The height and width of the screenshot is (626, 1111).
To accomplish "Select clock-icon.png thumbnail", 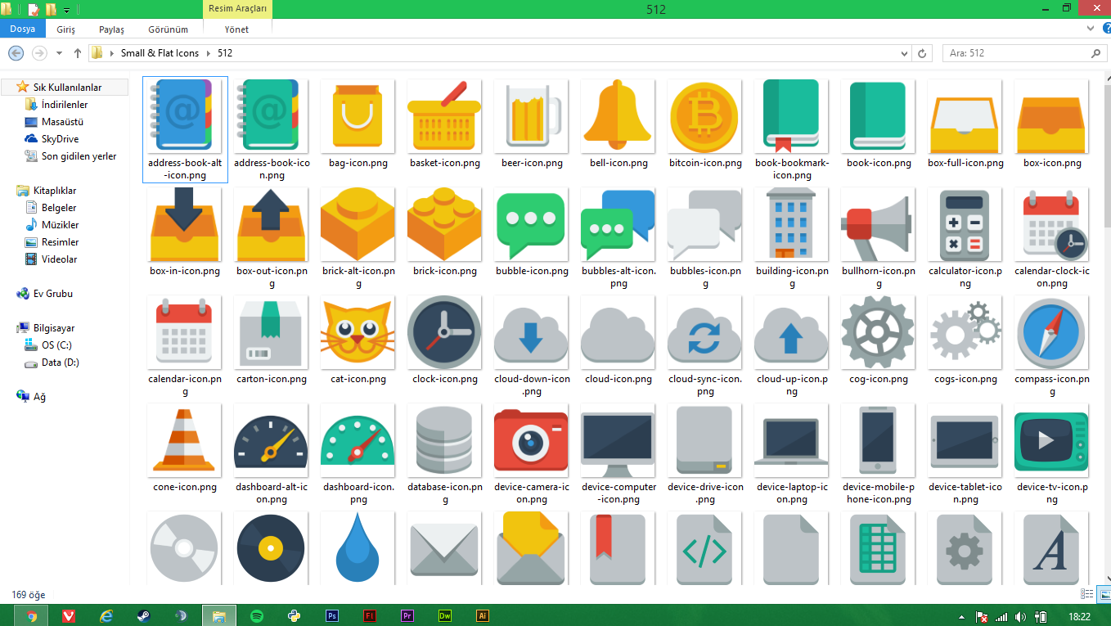I will pos(445,333).
